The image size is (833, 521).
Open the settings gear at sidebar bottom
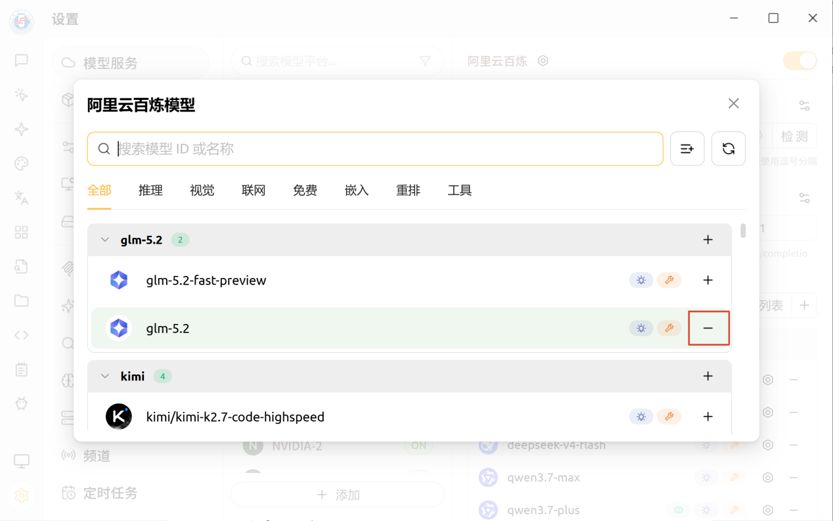pyautogui.click(x=22, y=495)
